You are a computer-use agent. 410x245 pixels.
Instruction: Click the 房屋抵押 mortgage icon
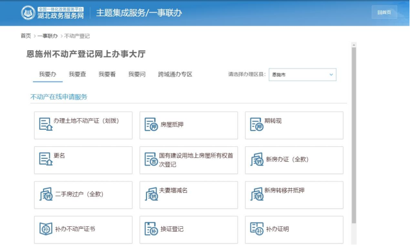point(151,124)
